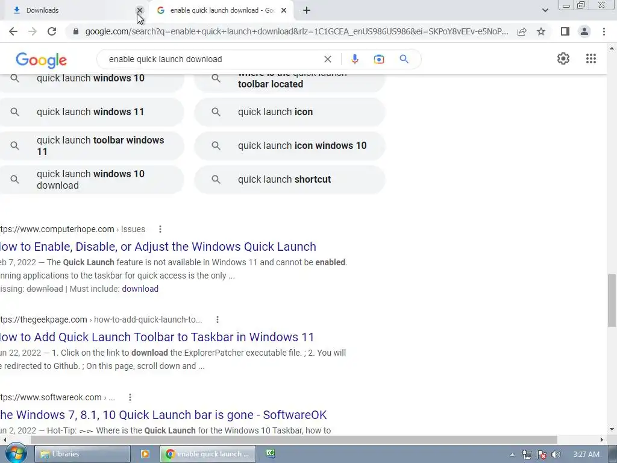
Task: Click the computerhope.com result URL
Action: click(x=73, y=229)
